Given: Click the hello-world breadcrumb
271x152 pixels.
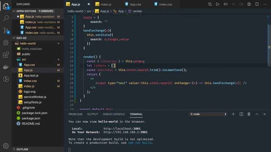Looking at the screenshot, I should 75,11.
